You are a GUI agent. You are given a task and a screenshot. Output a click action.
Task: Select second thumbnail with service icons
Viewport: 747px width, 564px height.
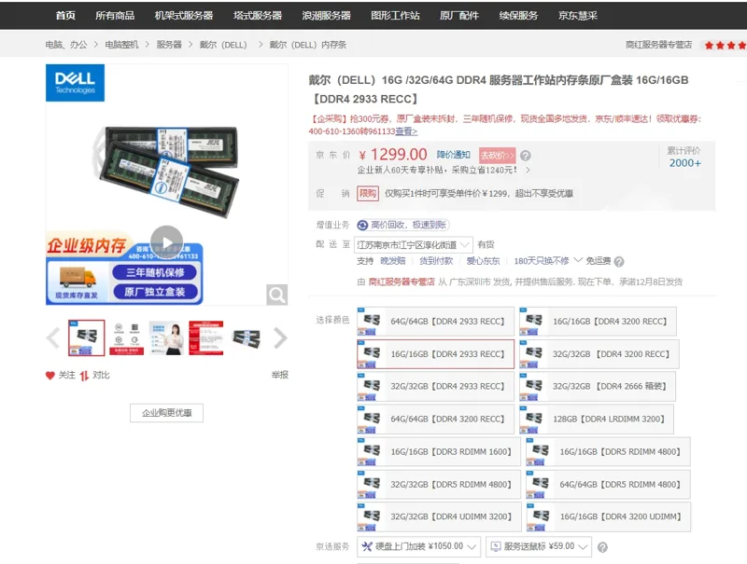click(x=127, y=337)
